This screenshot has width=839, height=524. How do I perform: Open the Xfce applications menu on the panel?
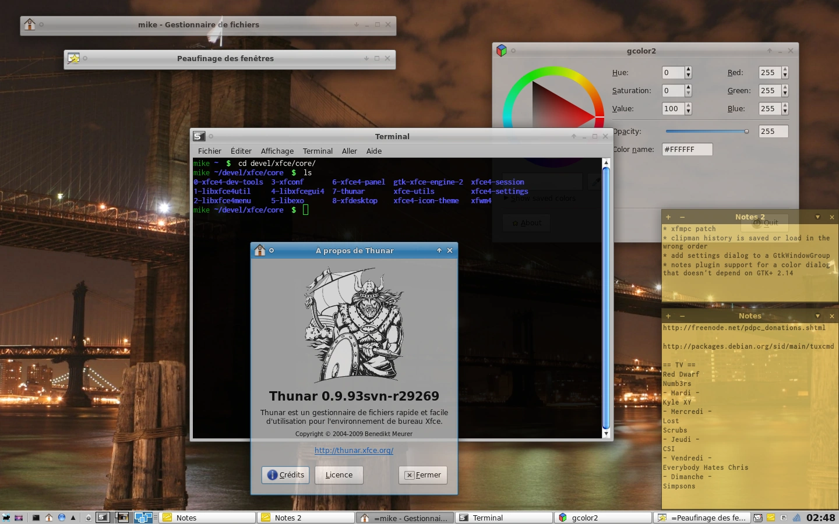[6, 517]
